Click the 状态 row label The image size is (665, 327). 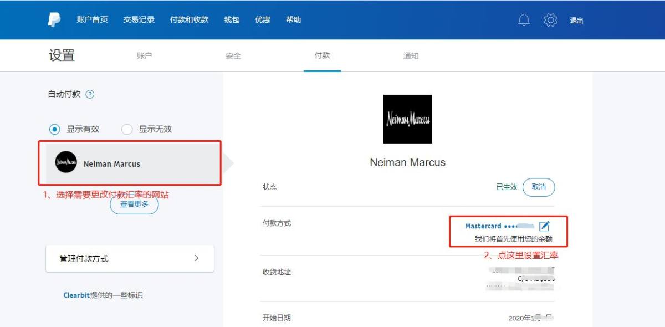point(270,187)
